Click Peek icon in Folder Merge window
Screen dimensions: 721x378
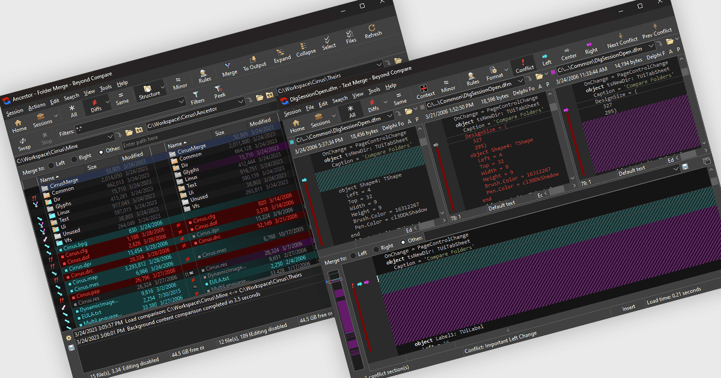pos(219,89)
